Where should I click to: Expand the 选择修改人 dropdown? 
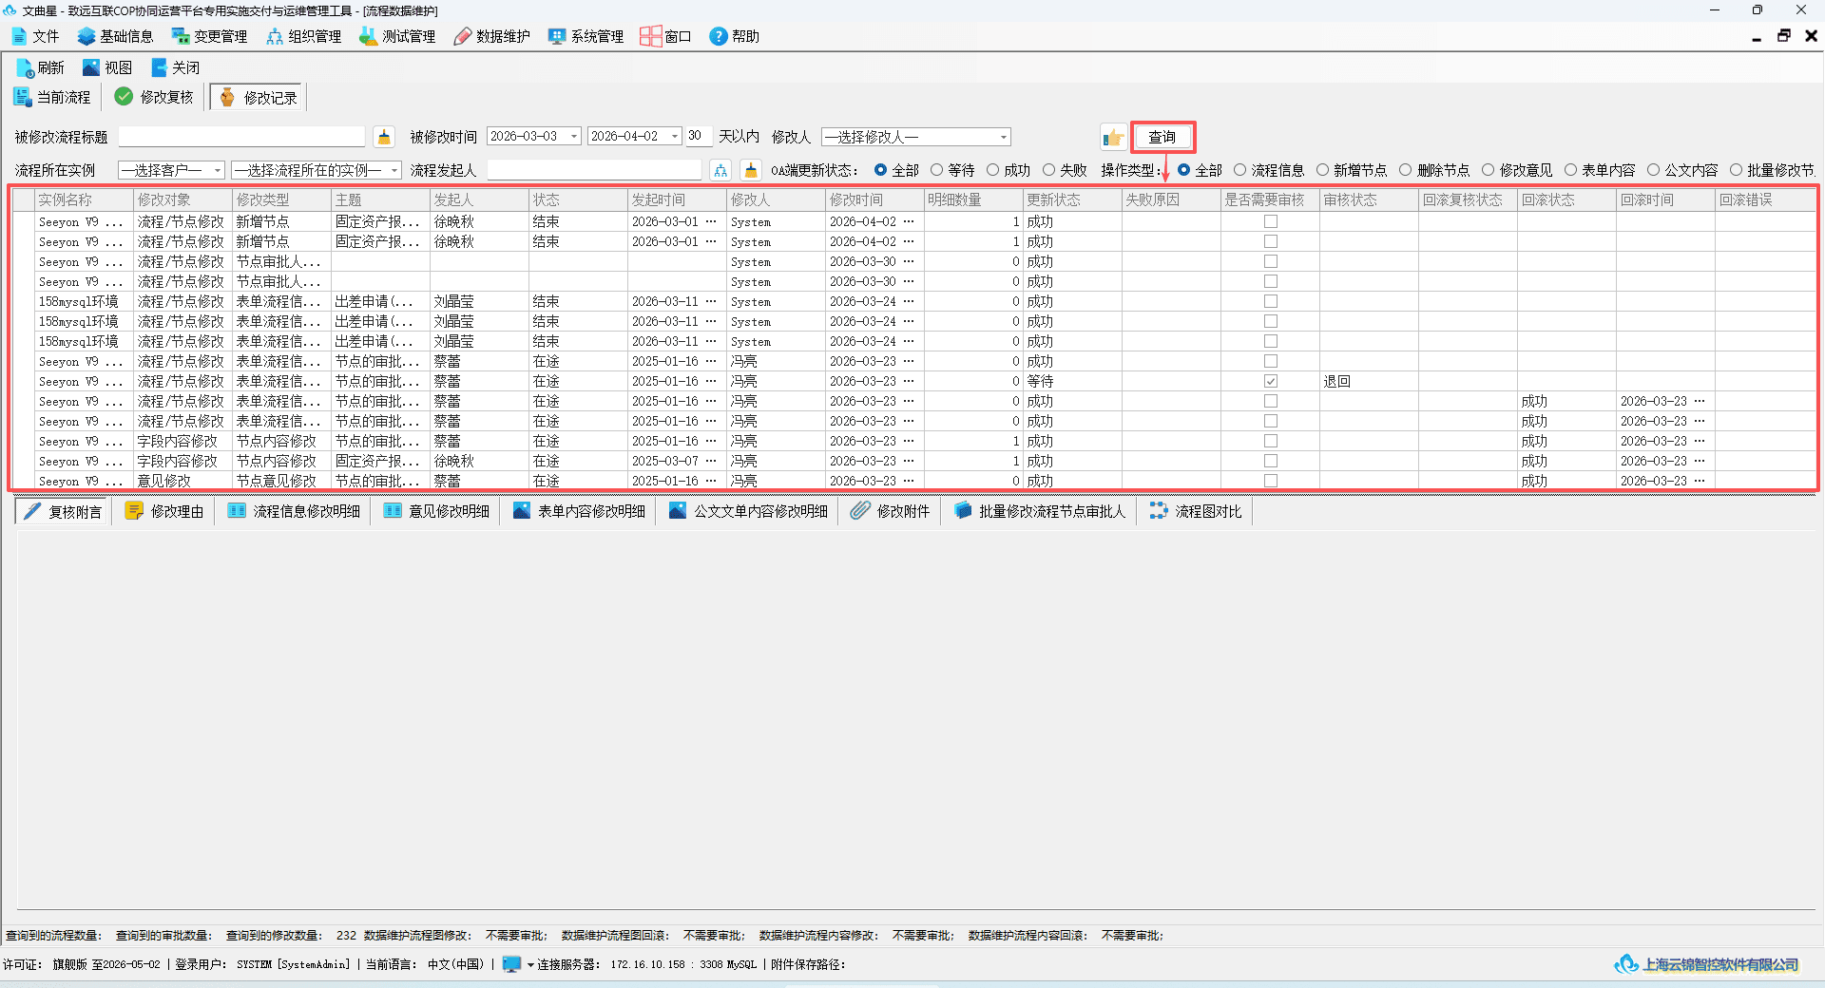pyautogui.click(x=1003, y=137)
